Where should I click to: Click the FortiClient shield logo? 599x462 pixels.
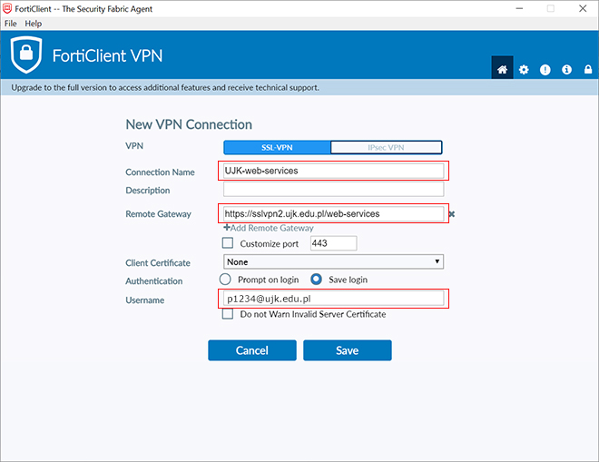26,55
